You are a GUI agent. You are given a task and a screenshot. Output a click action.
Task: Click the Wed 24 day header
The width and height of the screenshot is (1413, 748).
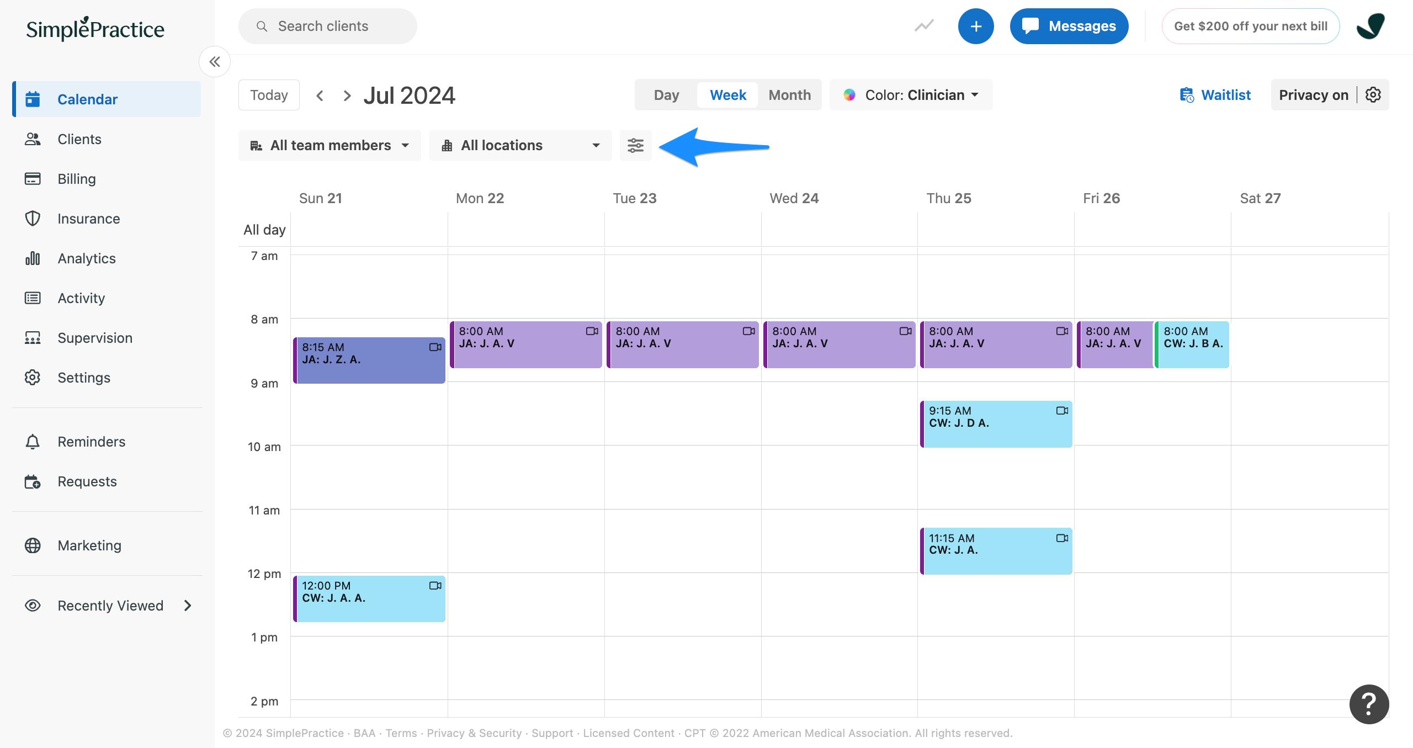(794, 198)
